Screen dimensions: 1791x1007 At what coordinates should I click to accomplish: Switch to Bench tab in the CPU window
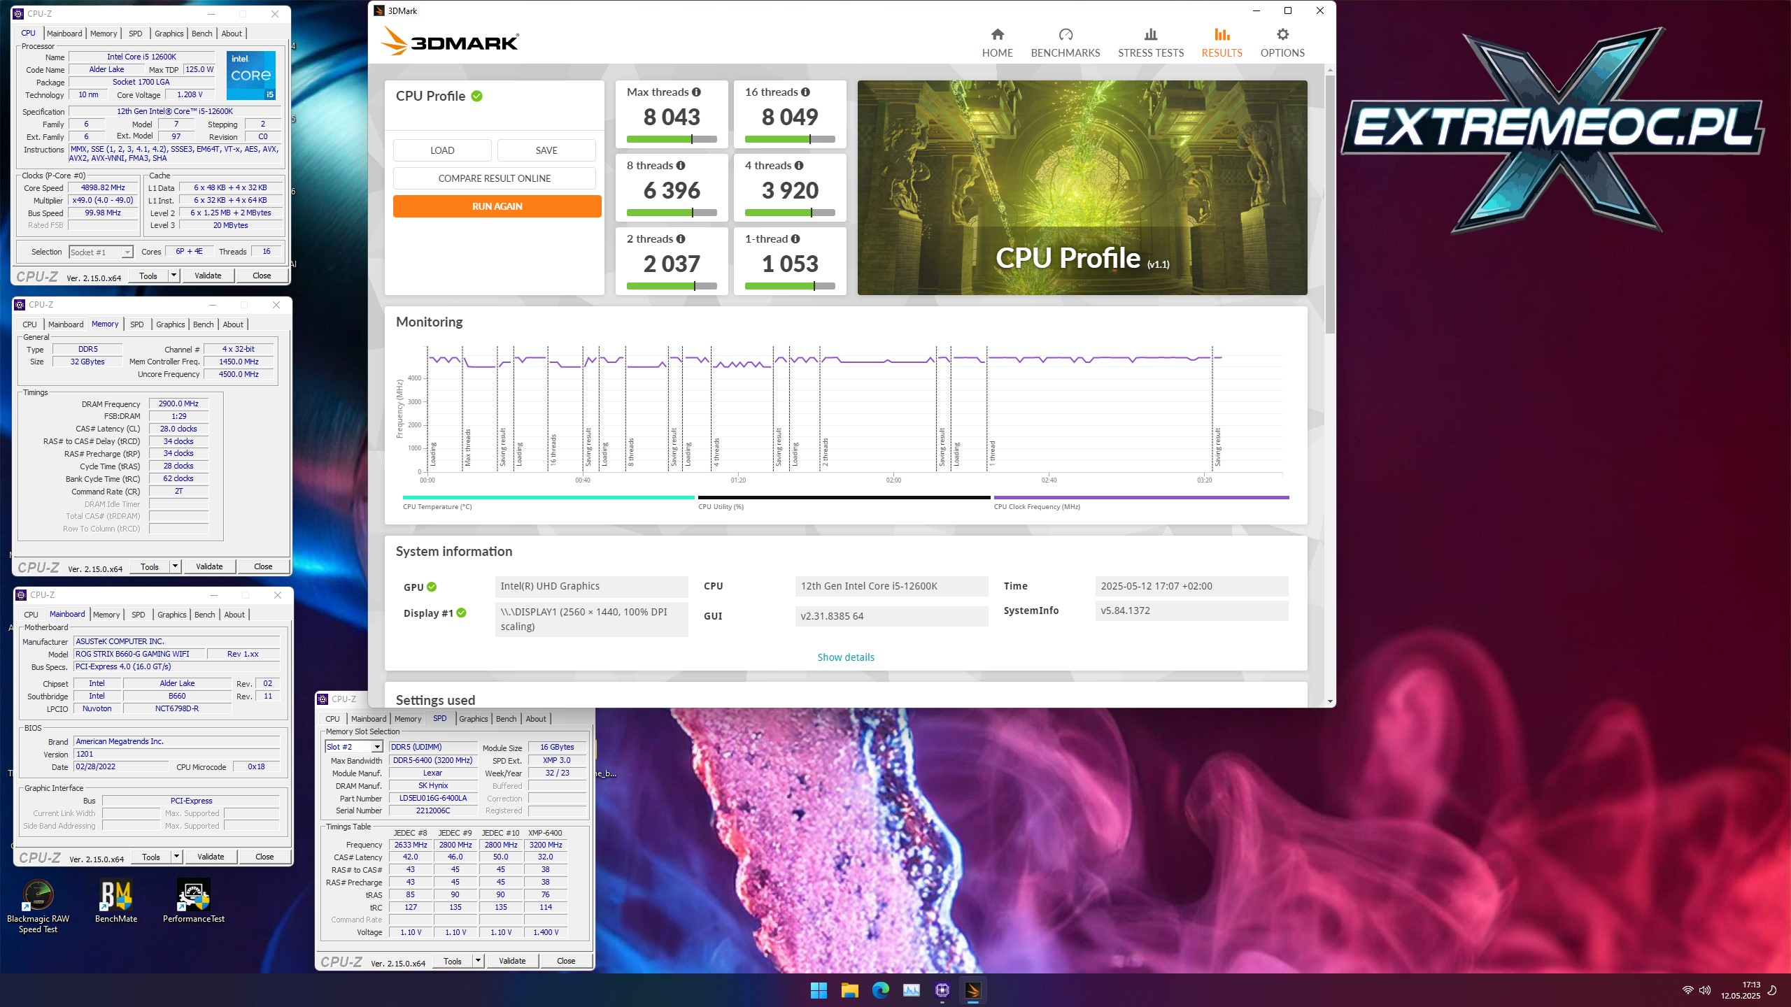click(201, 34)
